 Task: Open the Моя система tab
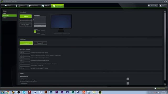coord(33,6)
